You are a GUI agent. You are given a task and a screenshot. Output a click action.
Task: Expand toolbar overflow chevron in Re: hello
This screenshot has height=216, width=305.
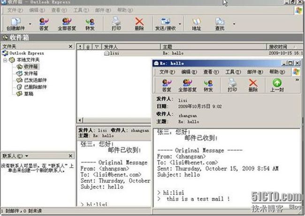pyautogui.click(x=297, y=80)
